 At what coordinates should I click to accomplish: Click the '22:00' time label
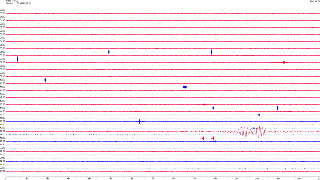(x=2, y=161)
